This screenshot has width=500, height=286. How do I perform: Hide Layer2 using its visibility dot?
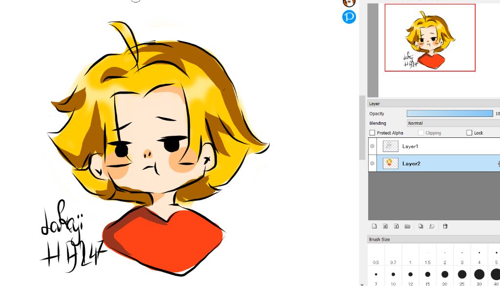tap(372, 164)
